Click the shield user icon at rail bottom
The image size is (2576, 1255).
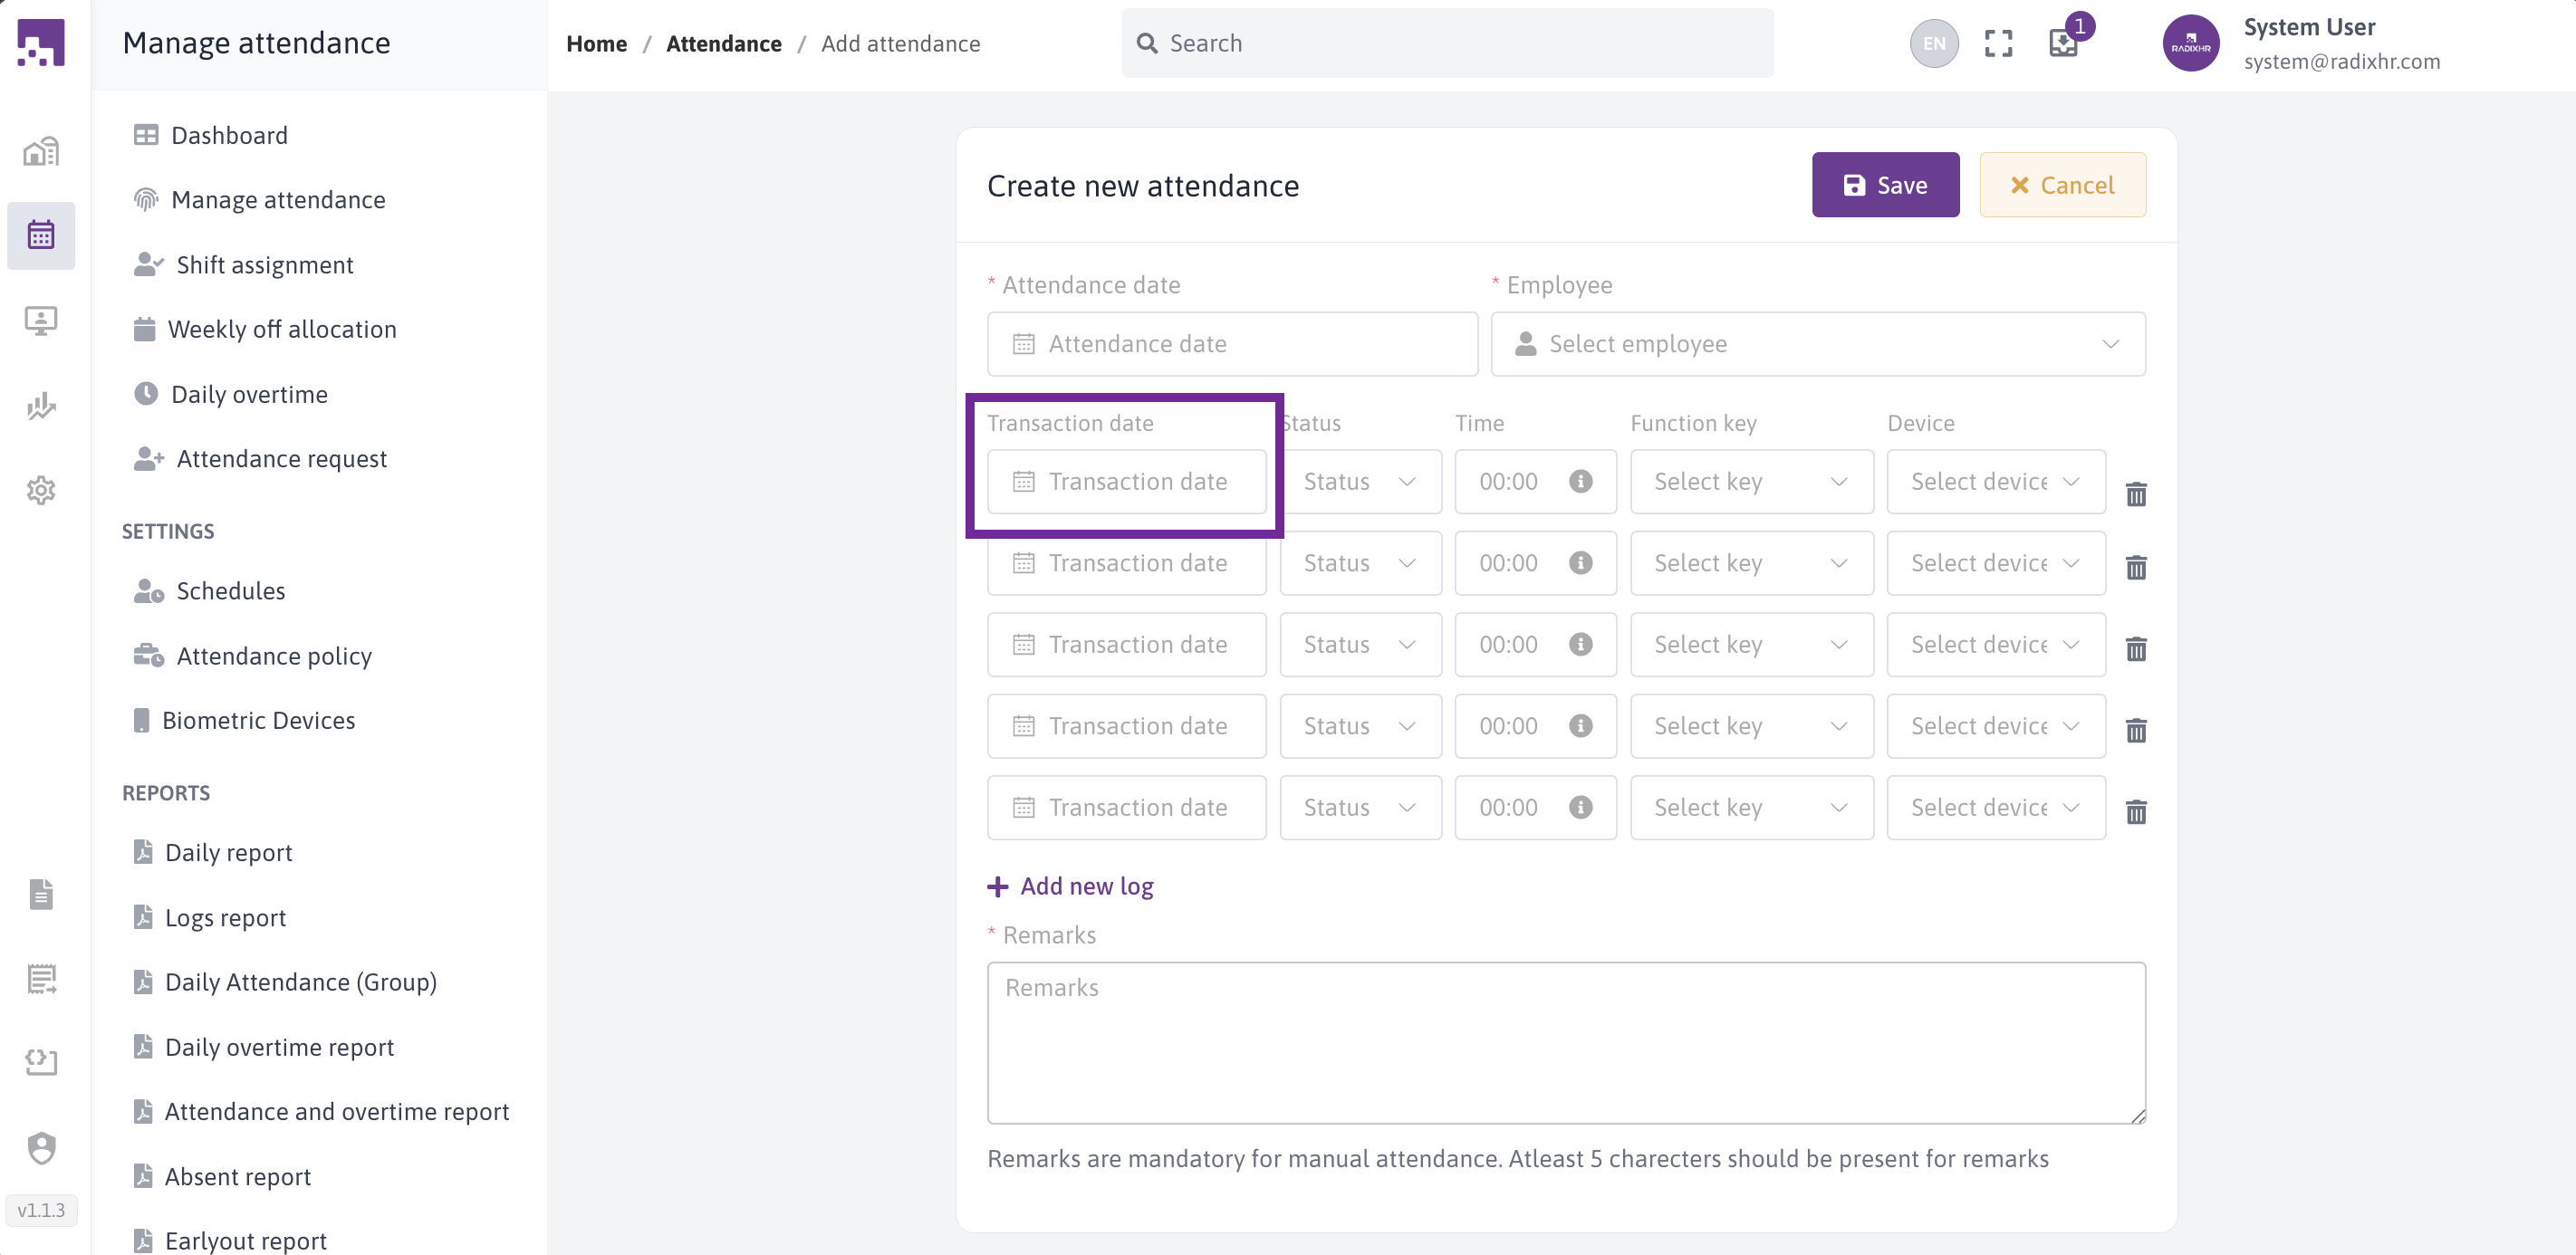(x=40, y=1148)
